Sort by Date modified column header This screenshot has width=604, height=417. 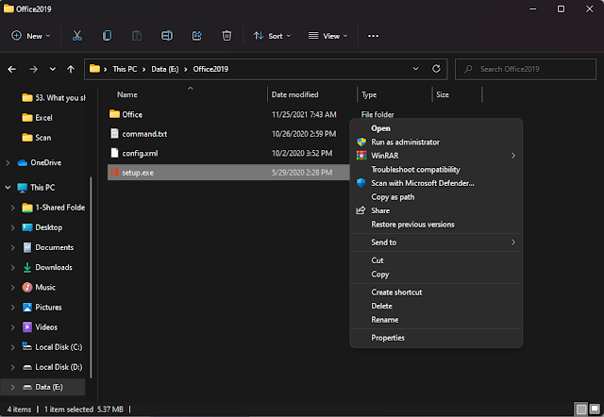click(294, 94)
